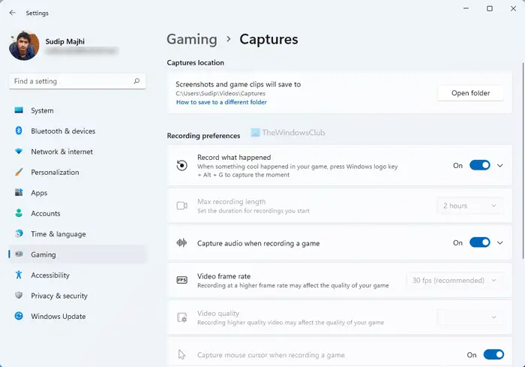The width and height of the screenshot is (525, 367).
Task: Click Sudip Majhi profile picture
Action: (x=24, y=46)
